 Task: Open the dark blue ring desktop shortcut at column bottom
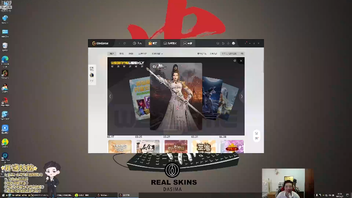5,157
